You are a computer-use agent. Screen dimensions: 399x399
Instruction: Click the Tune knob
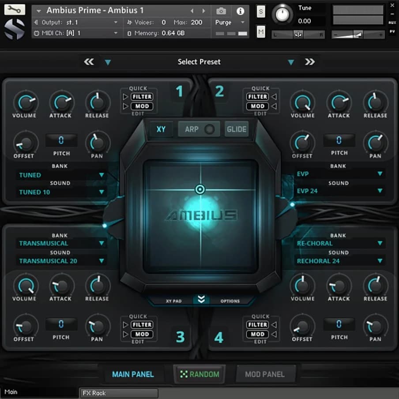point(282,15)
